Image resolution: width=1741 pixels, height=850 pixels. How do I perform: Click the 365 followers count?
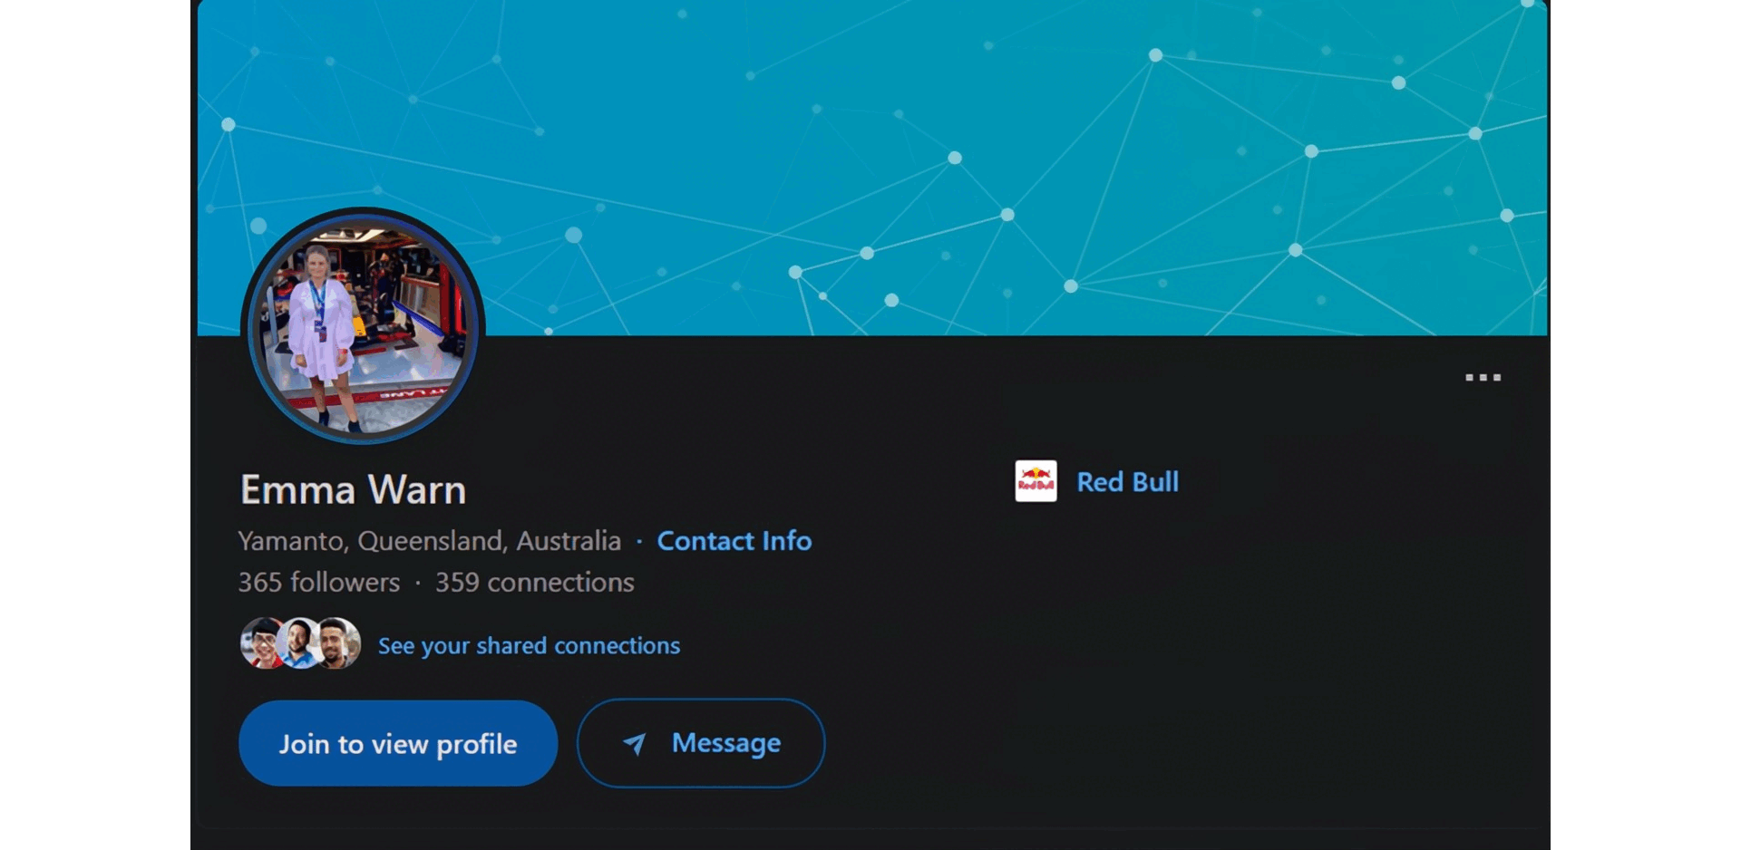click(318, 582)
